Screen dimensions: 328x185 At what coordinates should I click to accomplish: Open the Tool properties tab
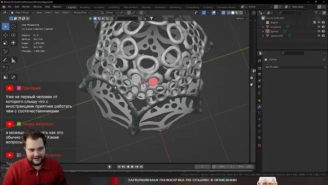tap(260, 61)
